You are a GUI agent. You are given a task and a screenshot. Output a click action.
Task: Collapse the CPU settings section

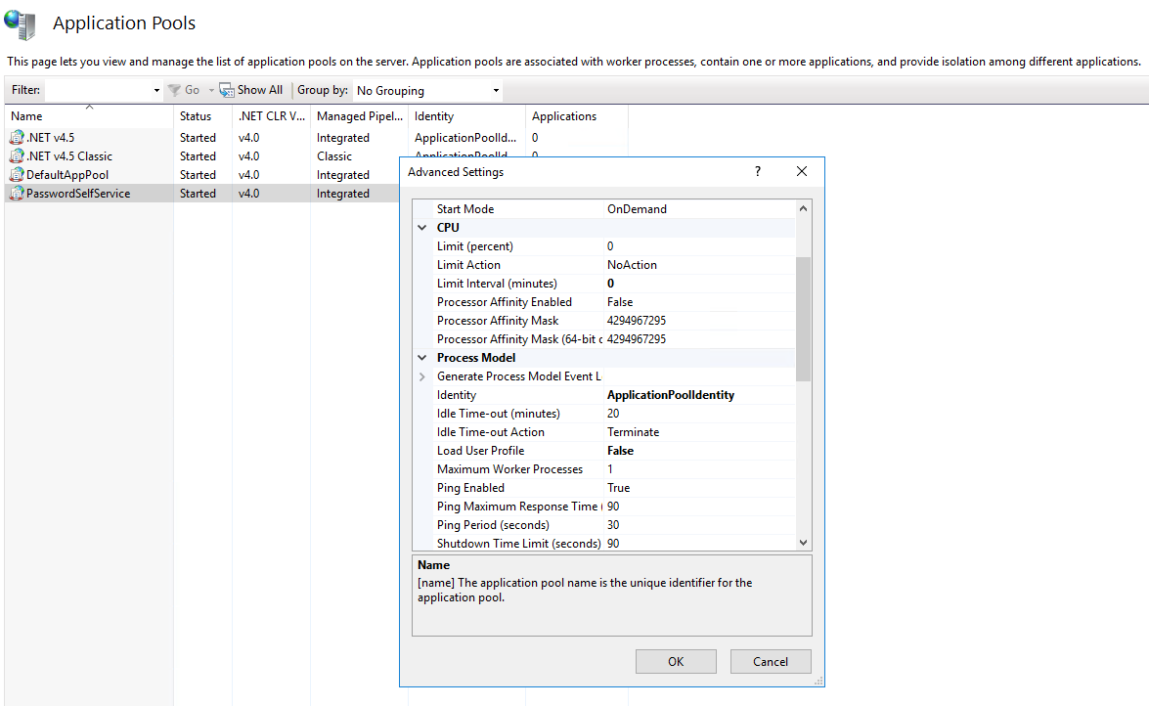coord(422,228)
